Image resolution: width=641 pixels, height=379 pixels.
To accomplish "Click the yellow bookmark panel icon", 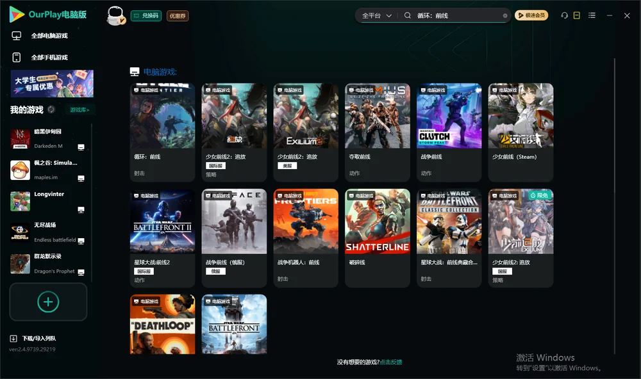I will coord(576,15).
